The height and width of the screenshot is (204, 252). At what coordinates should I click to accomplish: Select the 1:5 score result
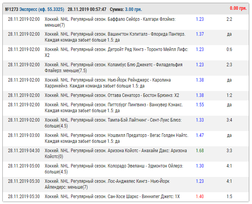point(229,196)
